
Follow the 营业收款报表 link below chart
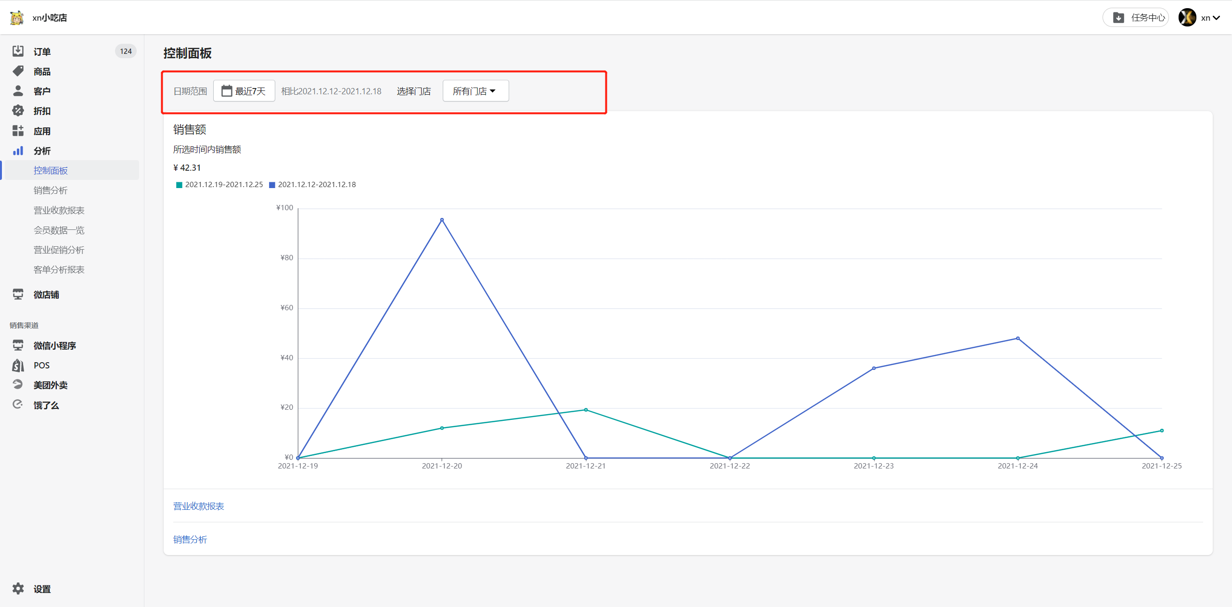(199, 506)
